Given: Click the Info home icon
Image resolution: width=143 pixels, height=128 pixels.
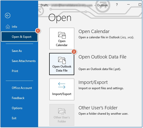Looking at the screenshot, I should tap(8, 27).
